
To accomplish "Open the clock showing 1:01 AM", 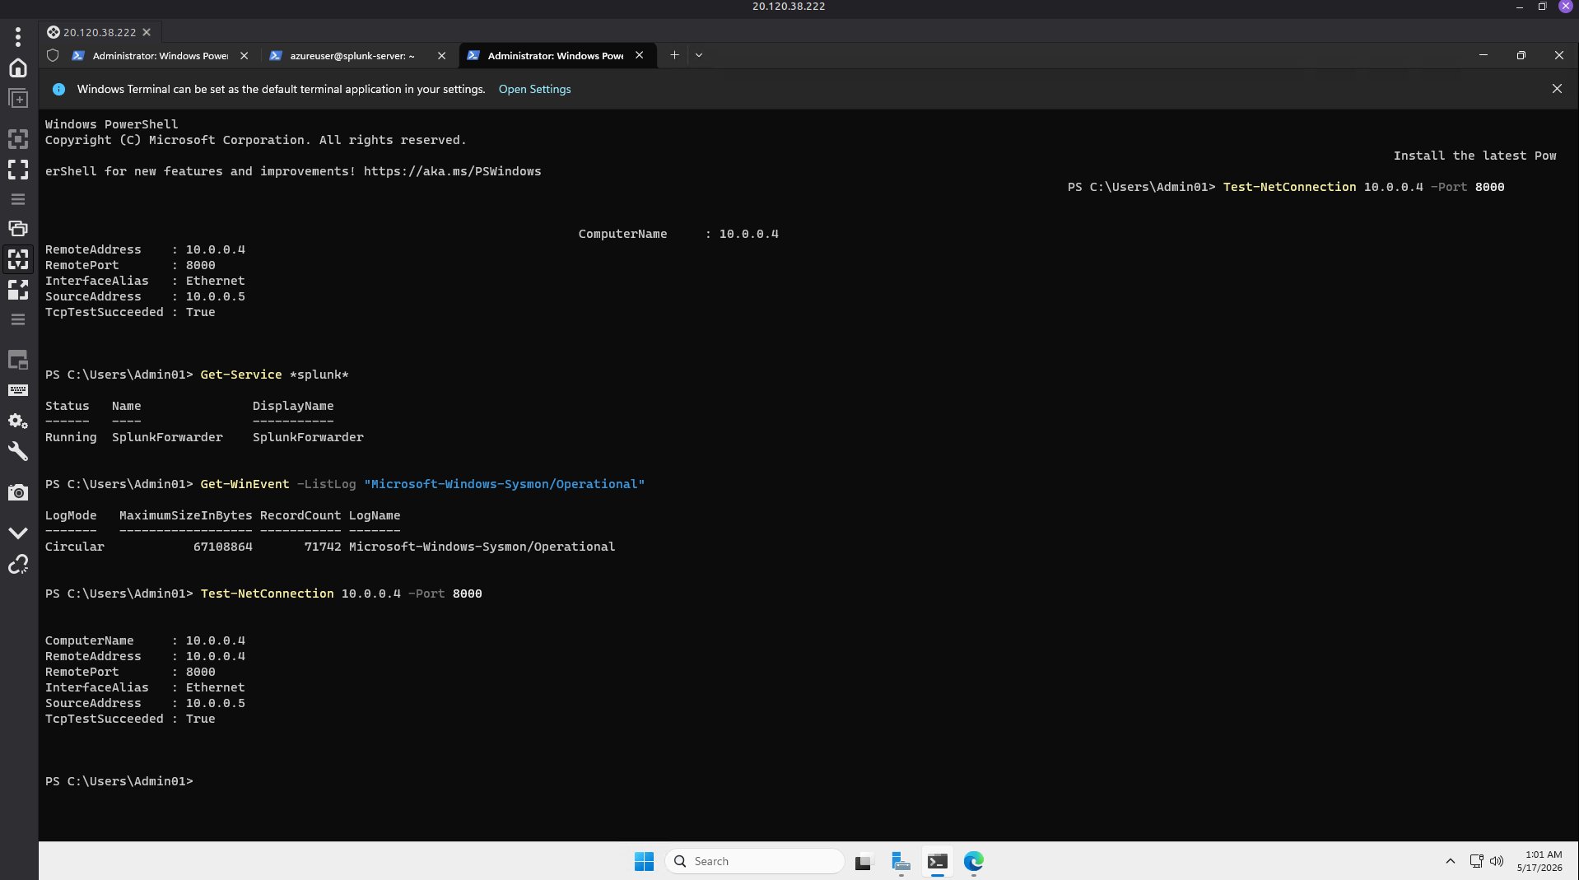I will (x=1539, y=861).
